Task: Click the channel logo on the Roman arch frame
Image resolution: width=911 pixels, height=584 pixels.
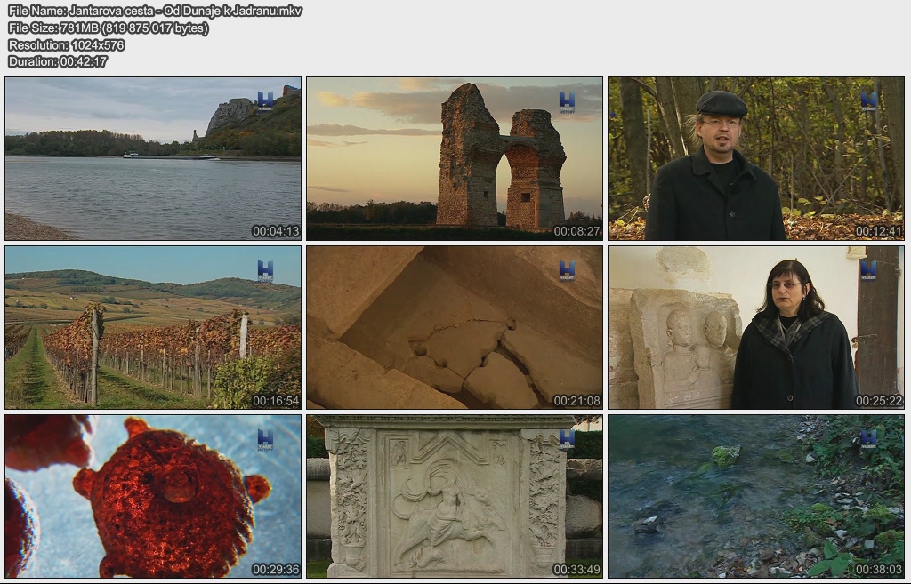Action: [567, 101]
